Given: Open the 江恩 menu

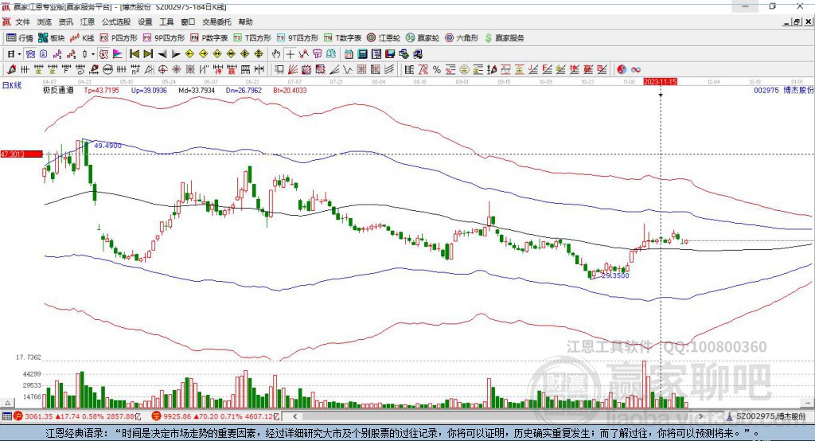Looking at the screenshot, I should 88,21.
